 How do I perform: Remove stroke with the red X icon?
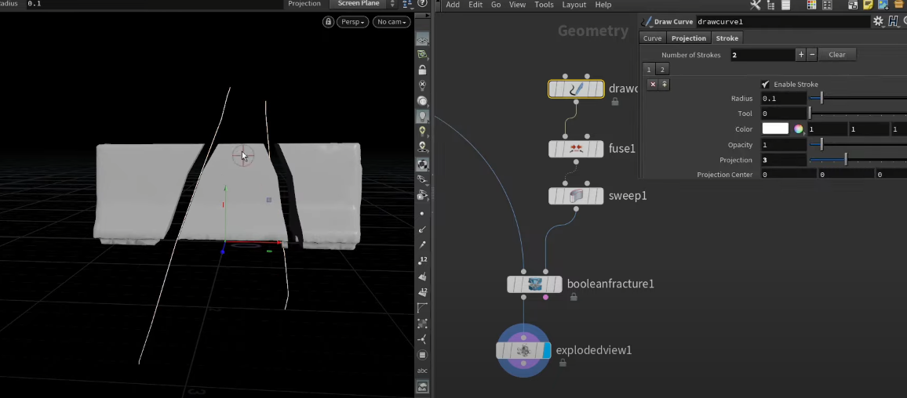click(x=653, y=85)
